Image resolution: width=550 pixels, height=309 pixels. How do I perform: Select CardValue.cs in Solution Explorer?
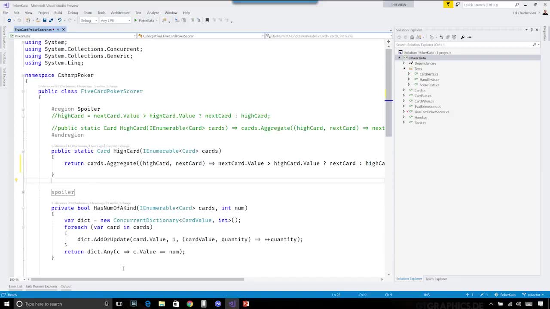pos(424,101)
